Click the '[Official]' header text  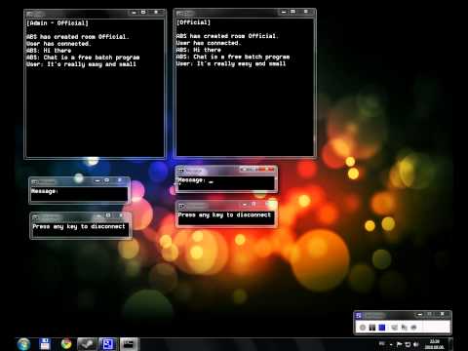point(193,22)
